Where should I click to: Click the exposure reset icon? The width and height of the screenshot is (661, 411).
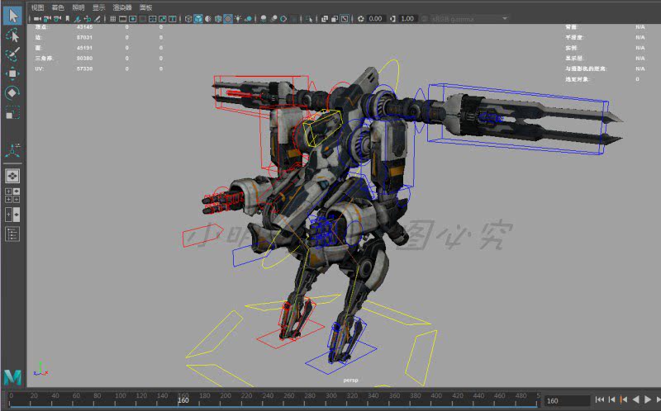(x=361, y=18)
